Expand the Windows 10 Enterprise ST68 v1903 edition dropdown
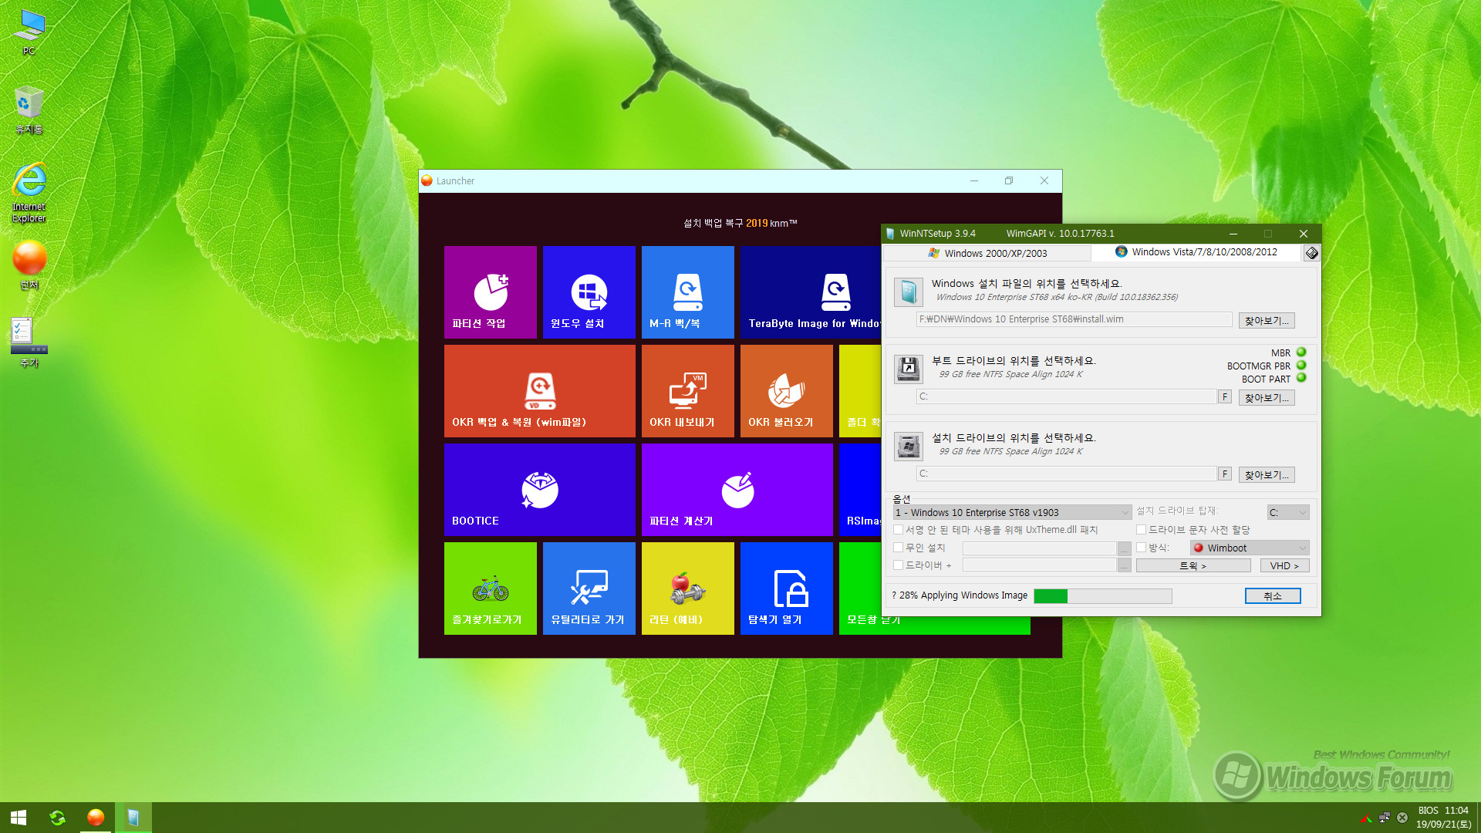The image size is (1481, 833). [1012, 512]
